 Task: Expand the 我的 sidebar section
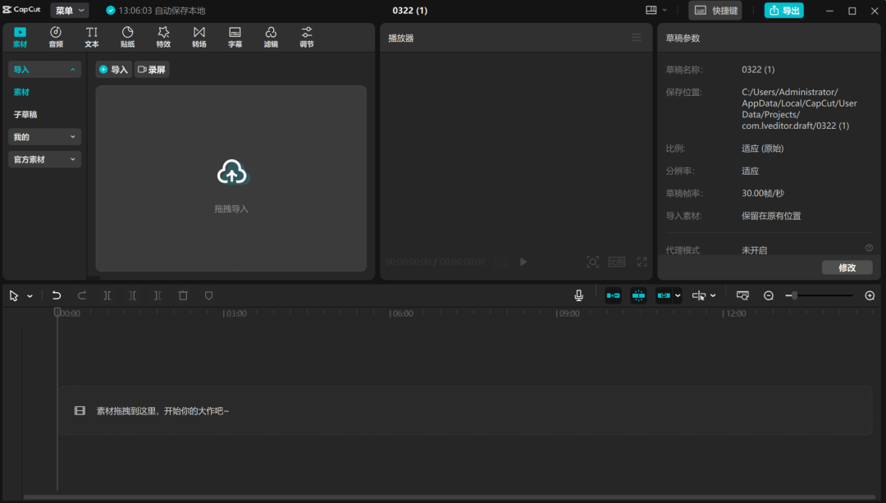(44, 137)
